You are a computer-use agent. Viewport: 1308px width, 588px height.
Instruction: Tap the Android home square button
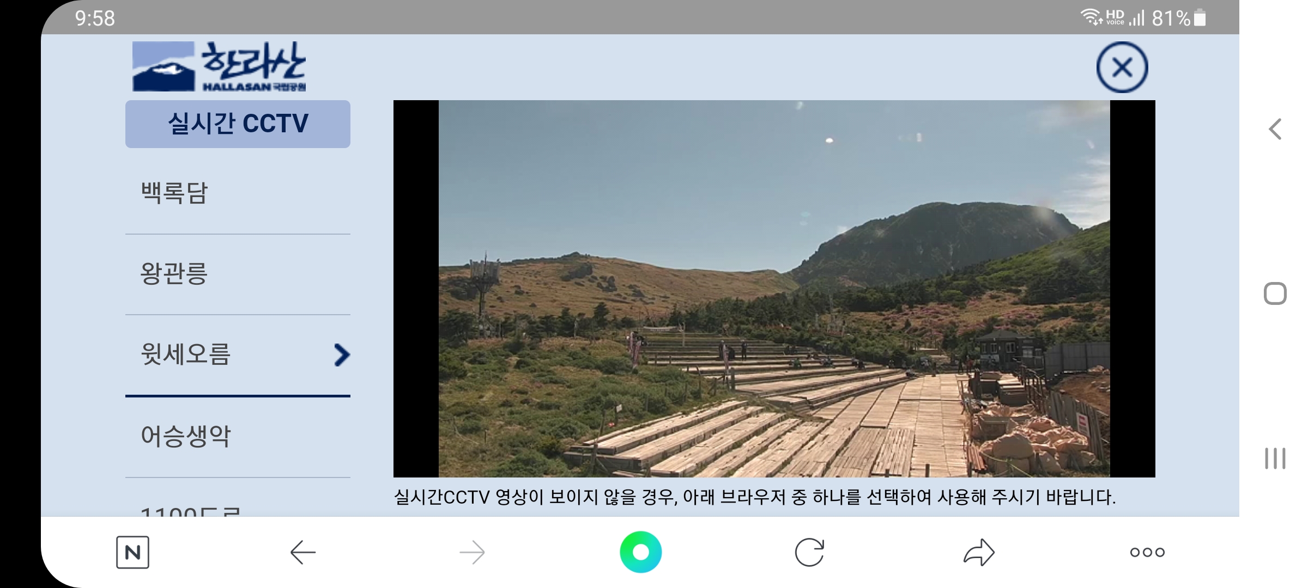click(1275, 293)
